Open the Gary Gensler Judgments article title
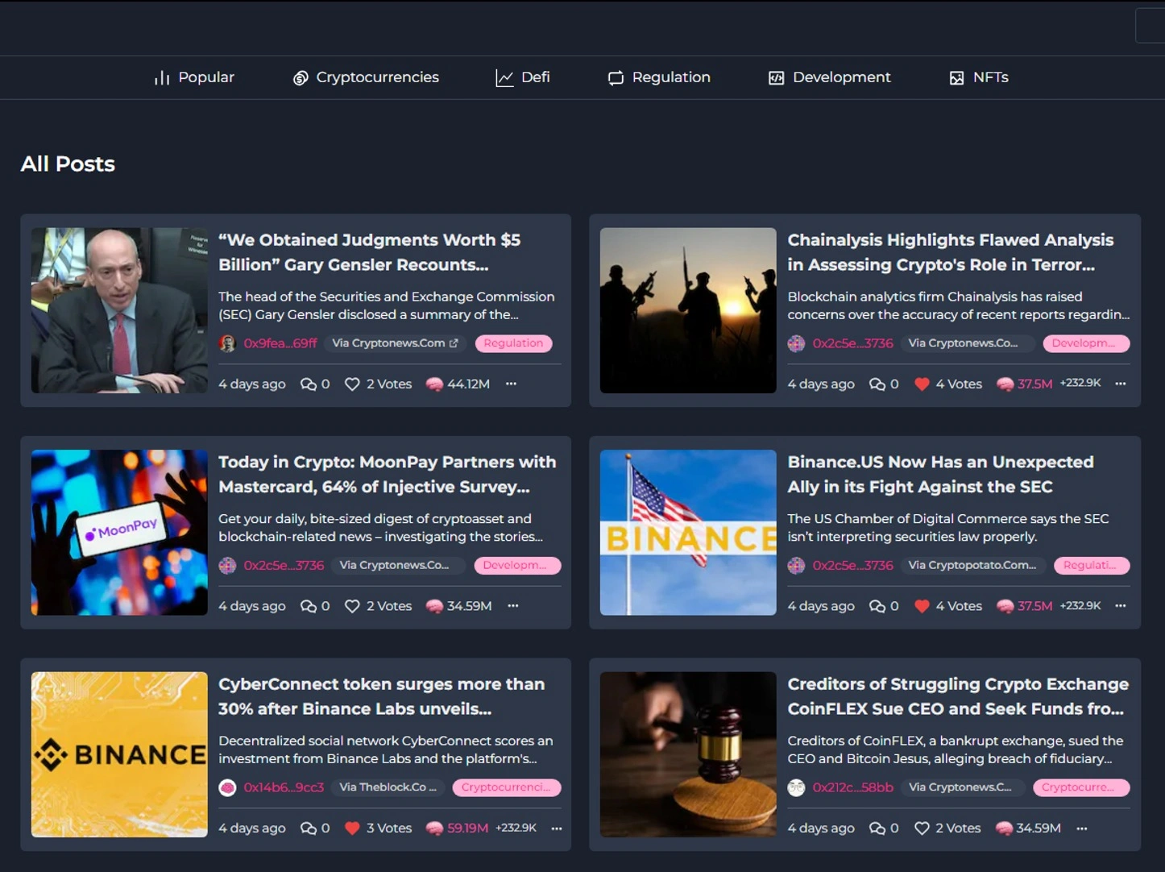The image size is (1165, 872). click(370, 252)
